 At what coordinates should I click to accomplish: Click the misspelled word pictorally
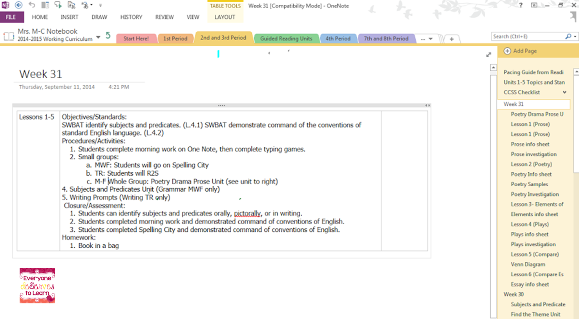[247, 214]
